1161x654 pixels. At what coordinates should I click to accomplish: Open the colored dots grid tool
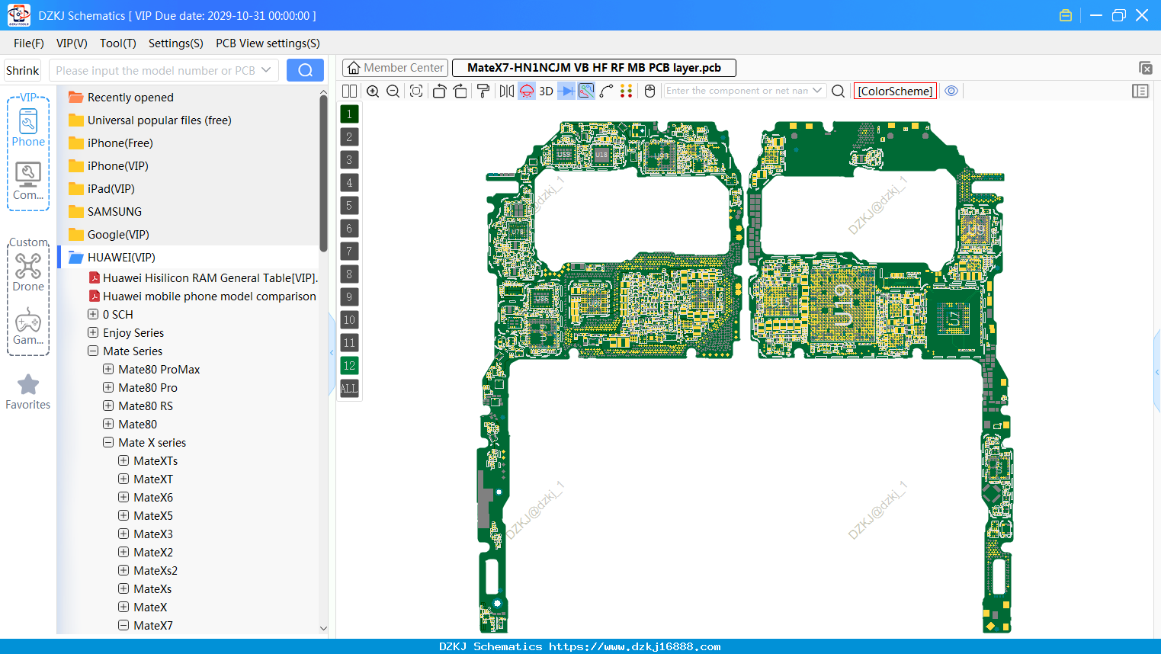tap(627, 91)
